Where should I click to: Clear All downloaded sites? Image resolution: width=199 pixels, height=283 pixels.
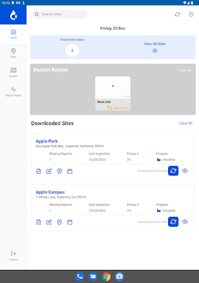[x=186, y=123]
